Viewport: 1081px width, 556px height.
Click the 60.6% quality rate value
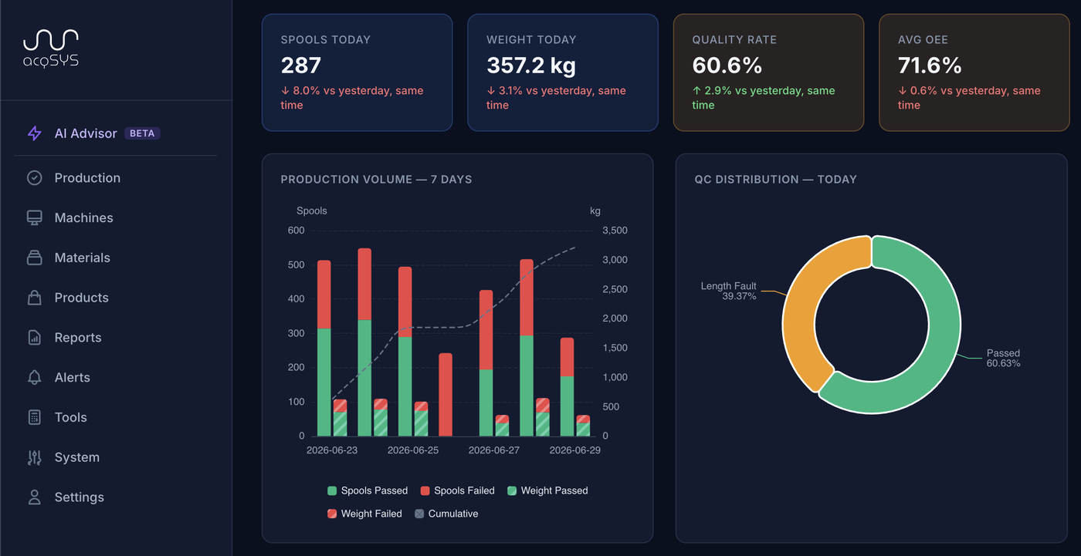[x=727, y=66]
